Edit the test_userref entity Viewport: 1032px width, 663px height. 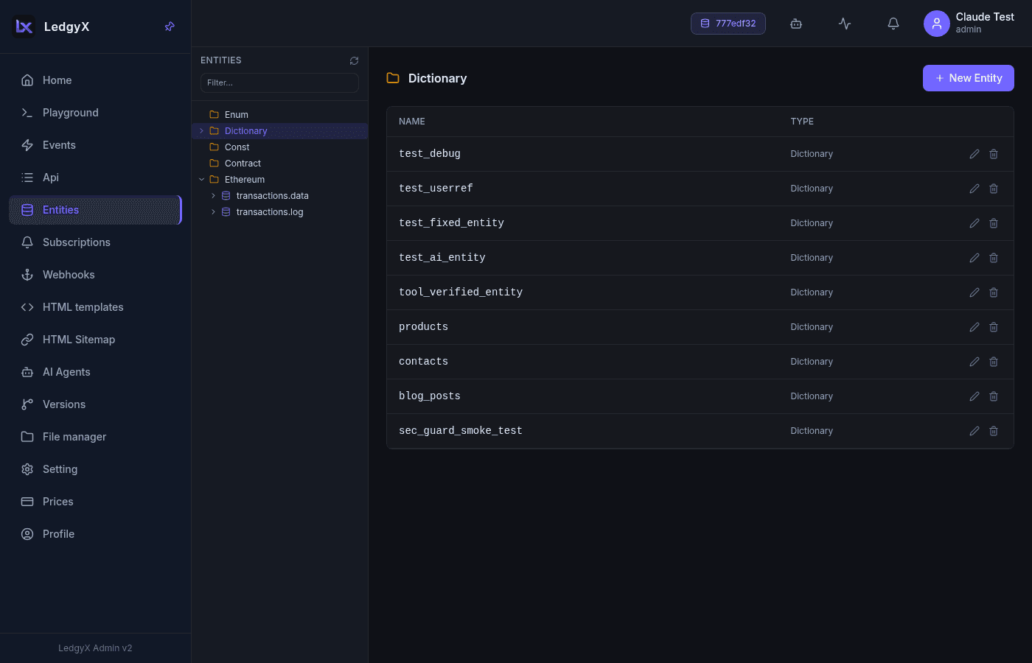click(975, 189)
